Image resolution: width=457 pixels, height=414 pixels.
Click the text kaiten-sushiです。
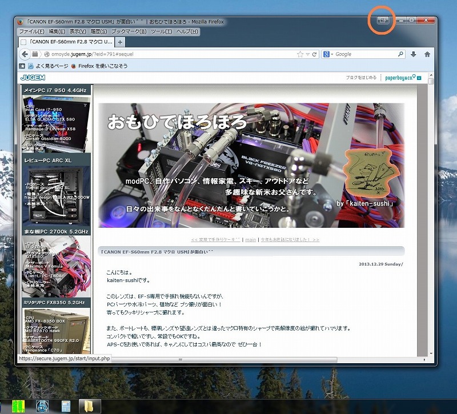point(129,280)
